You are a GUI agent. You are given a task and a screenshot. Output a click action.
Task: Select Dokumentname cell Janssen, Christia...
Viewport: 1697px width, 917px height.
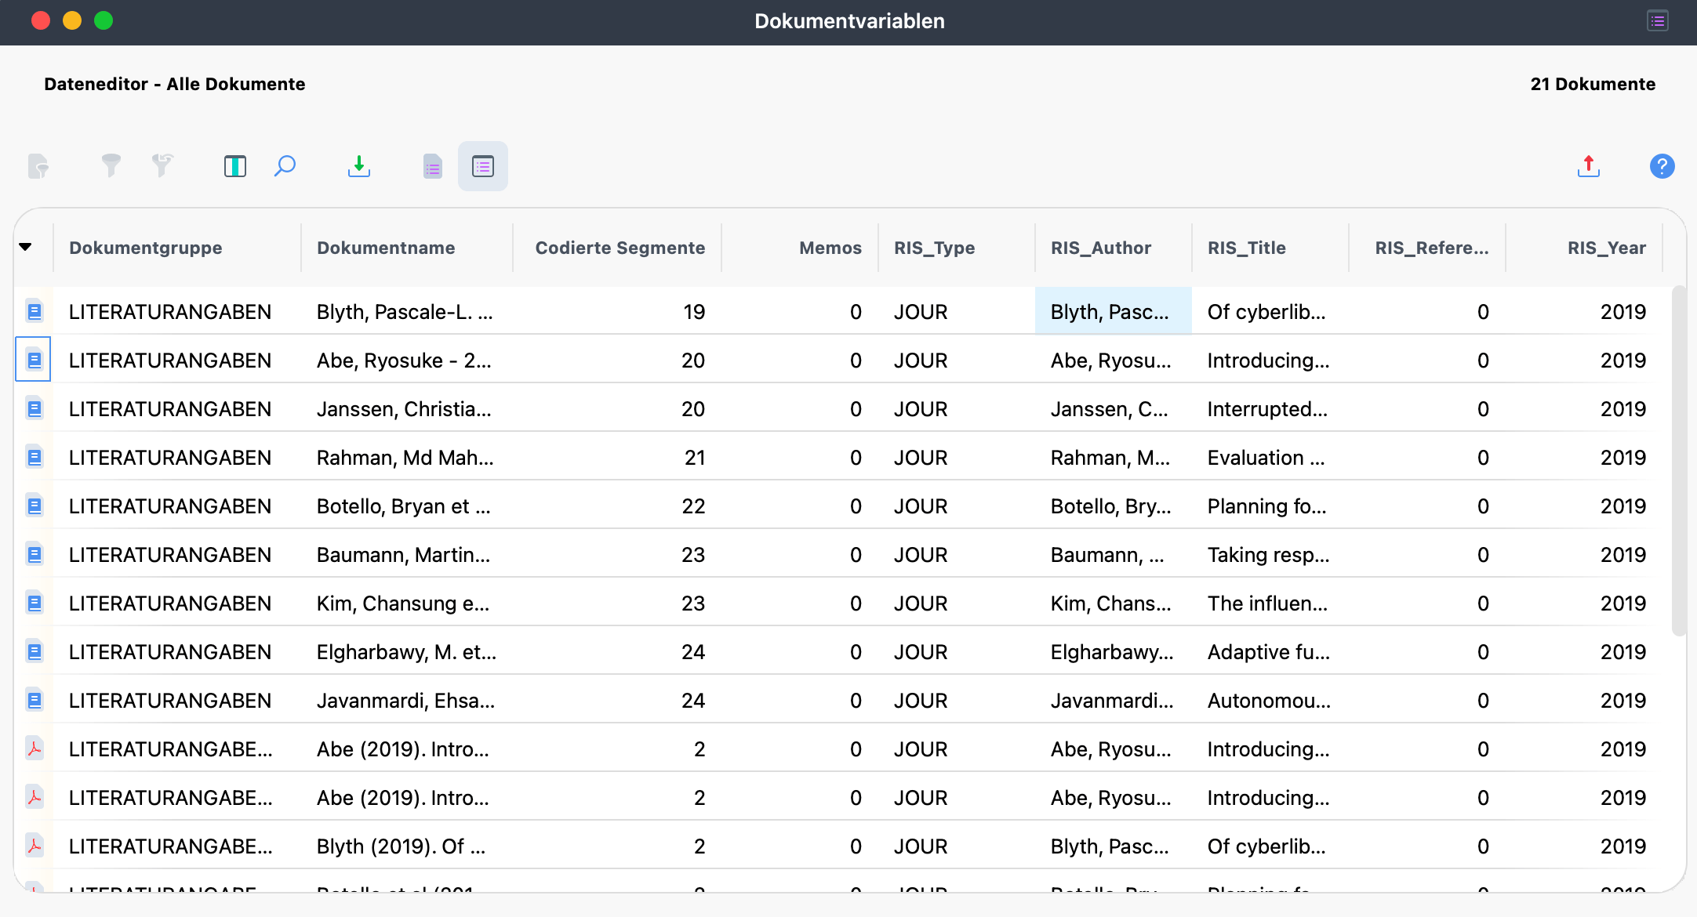[407, 408]
